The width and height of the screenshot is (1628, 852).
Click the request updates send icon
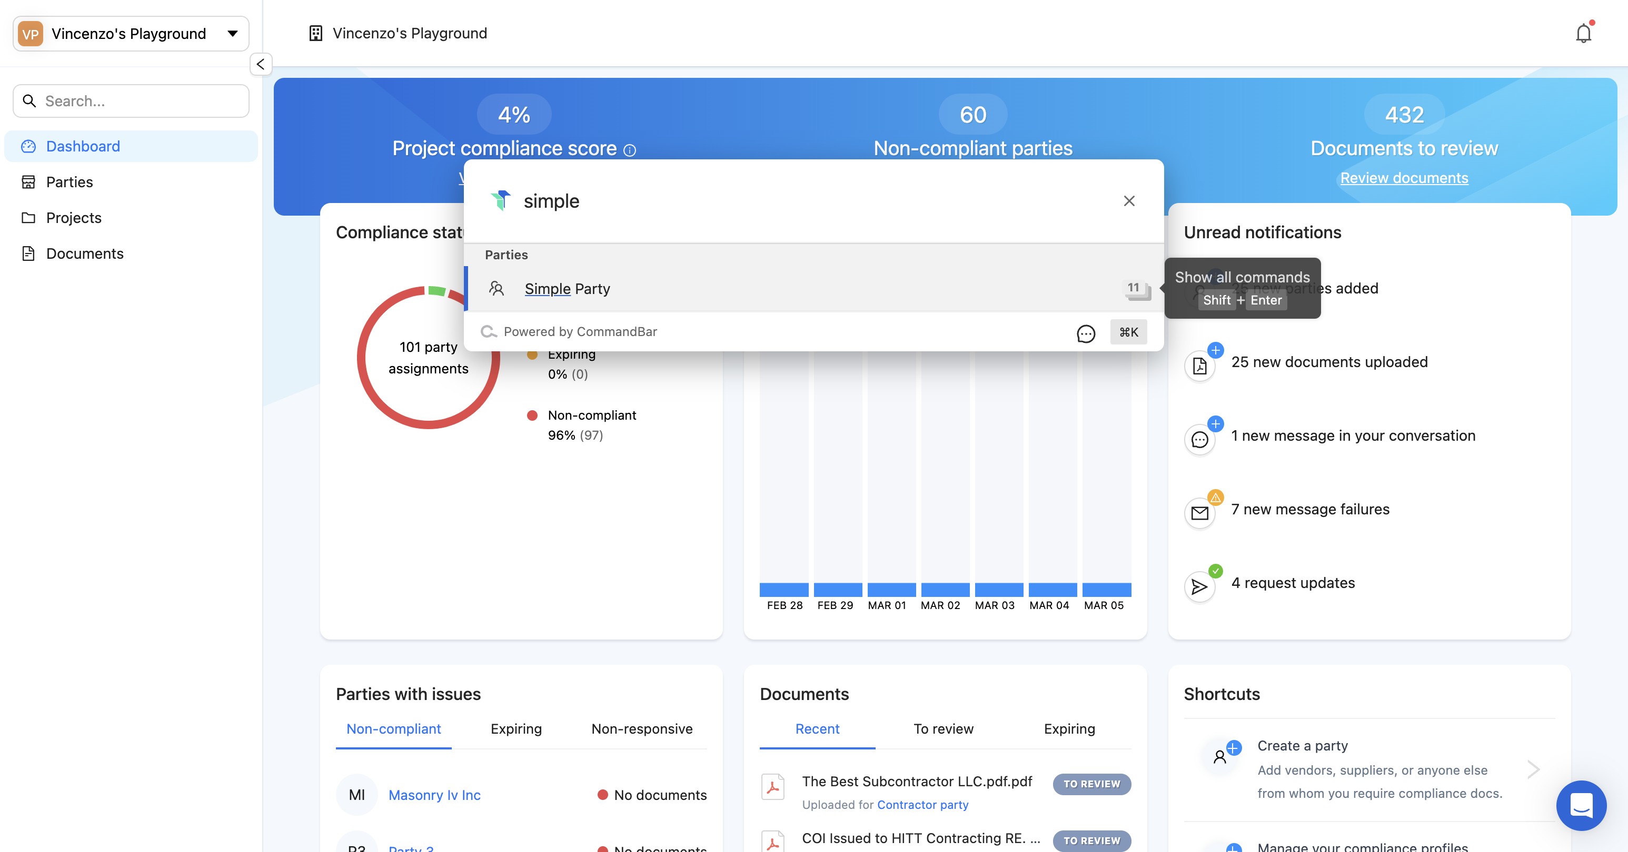click(x=1199, y=586)
